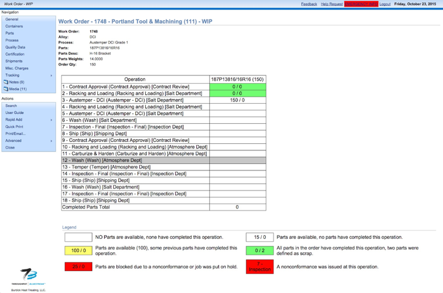This screenshot has height=293, width=443.
Task: Click the Operation column header
Action: point(135,80)
